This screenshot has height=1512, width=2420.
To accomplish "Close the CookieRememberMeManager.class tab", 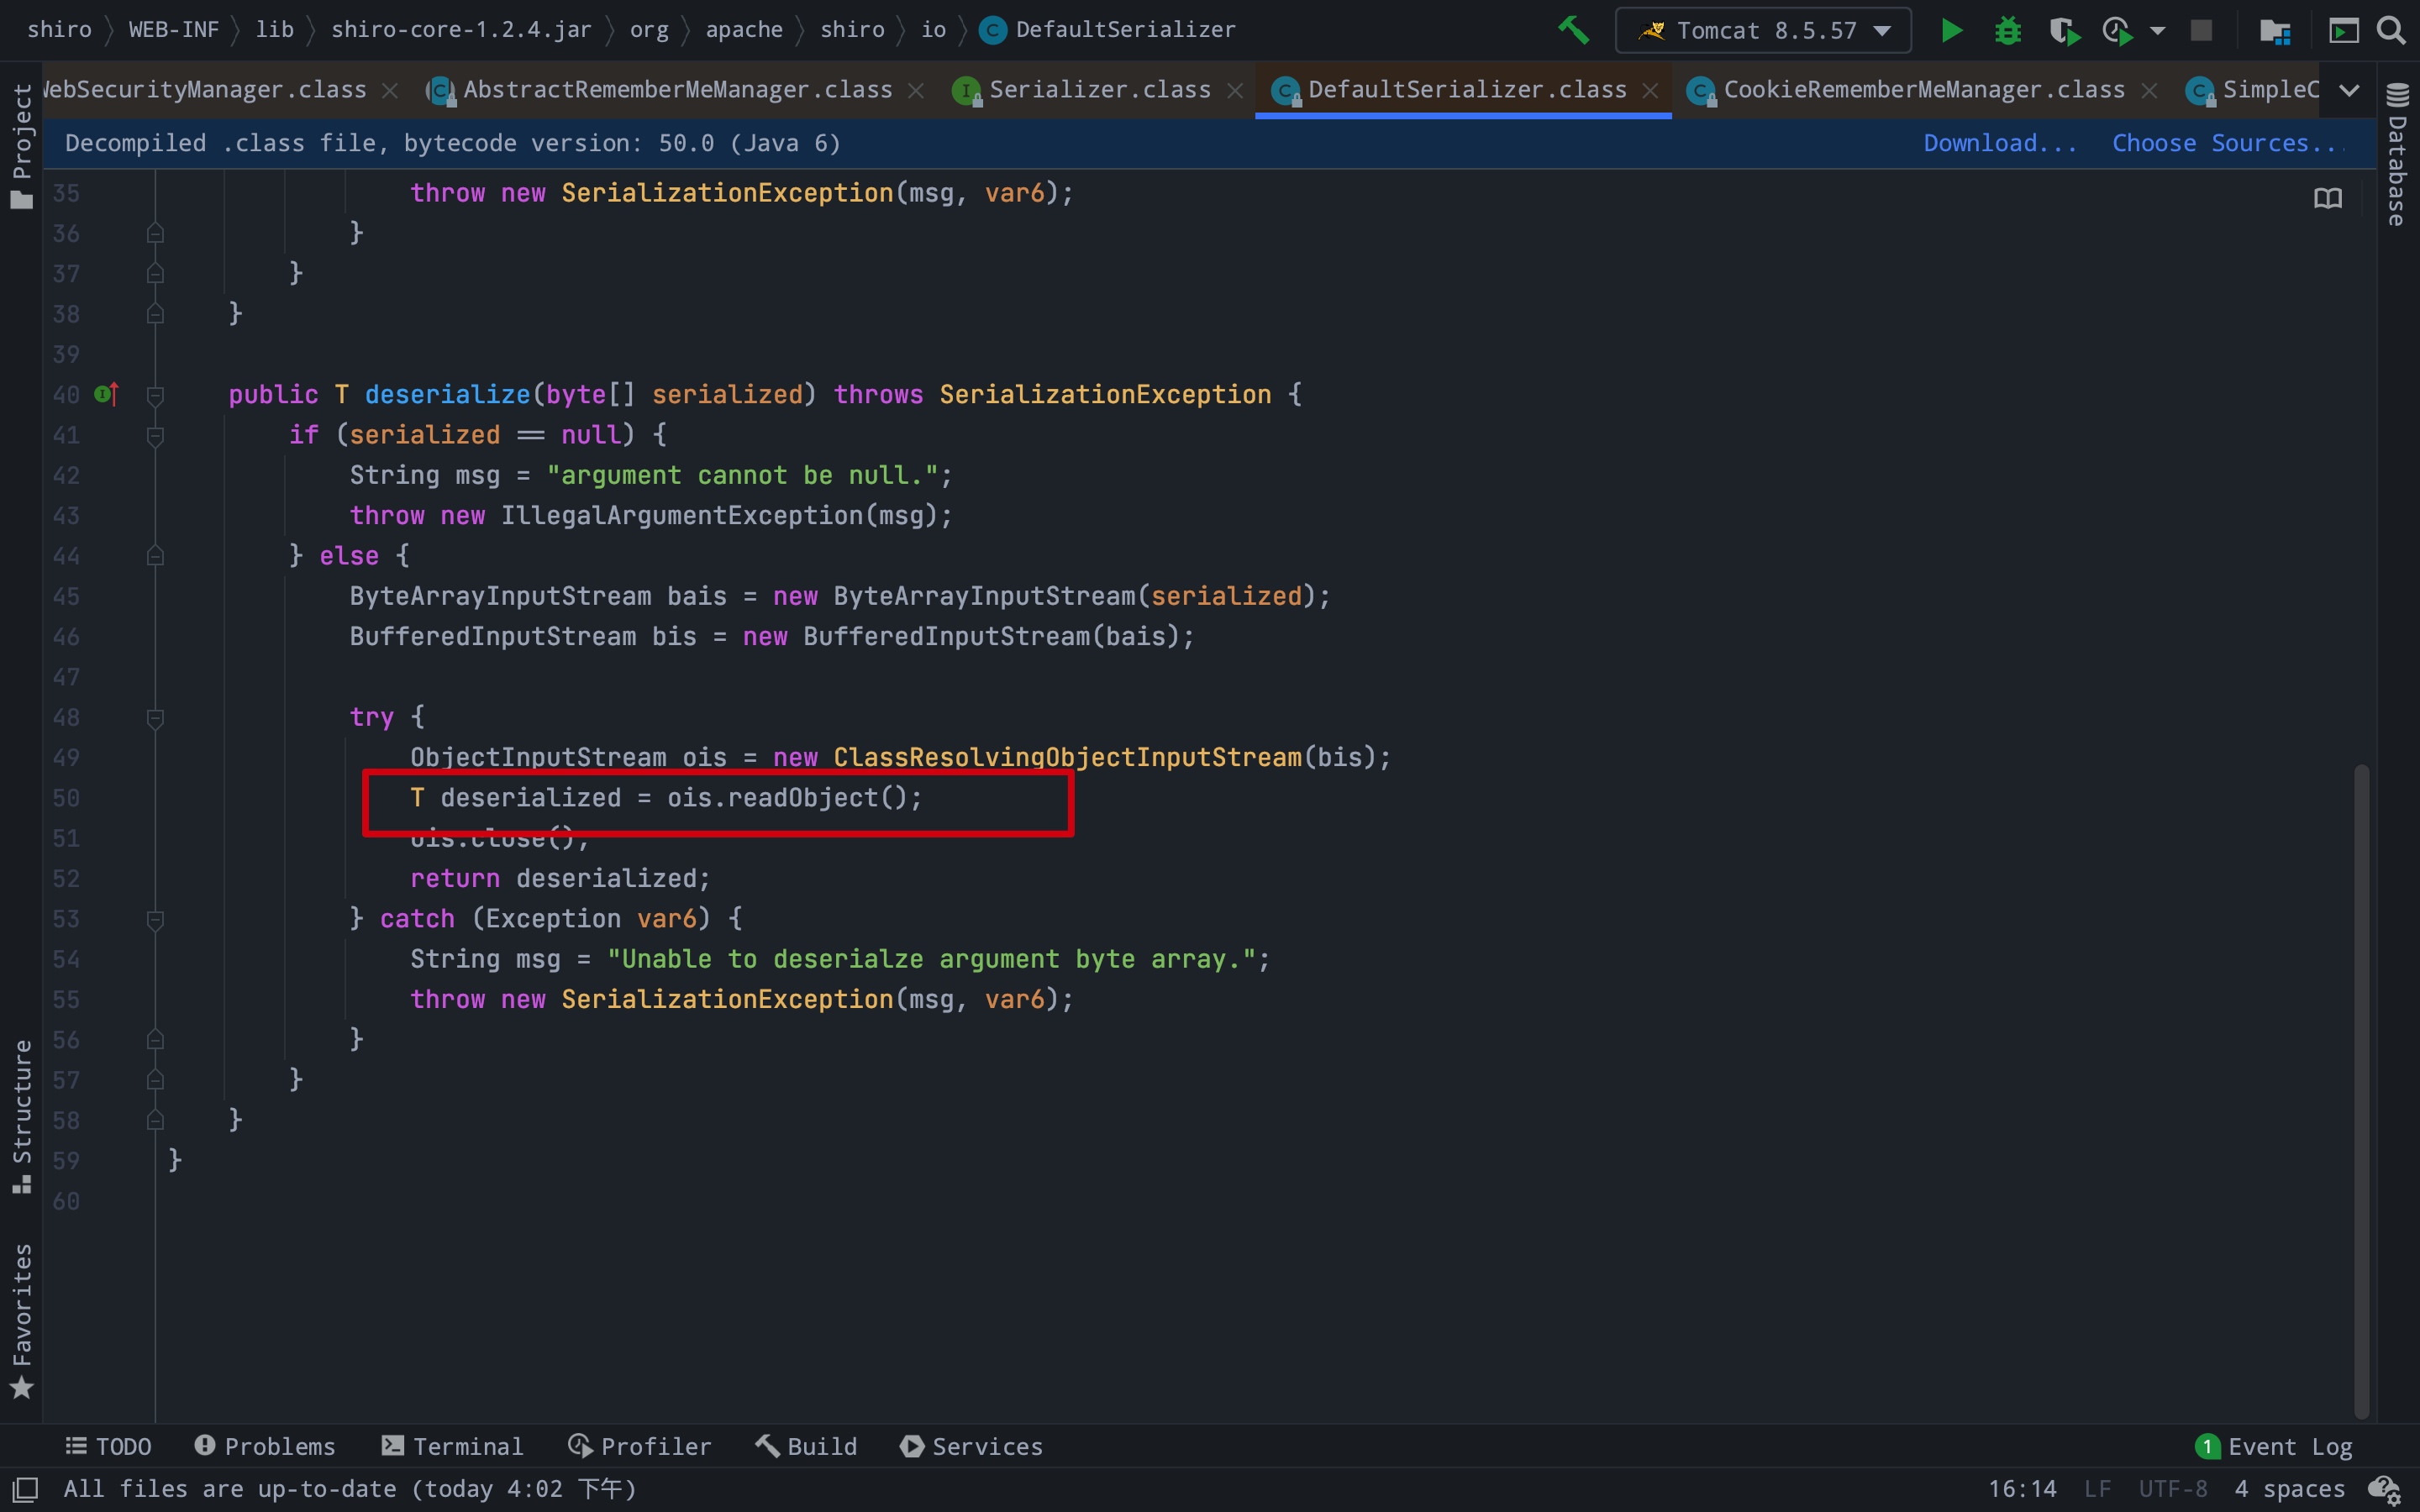I will (2148, 91).
